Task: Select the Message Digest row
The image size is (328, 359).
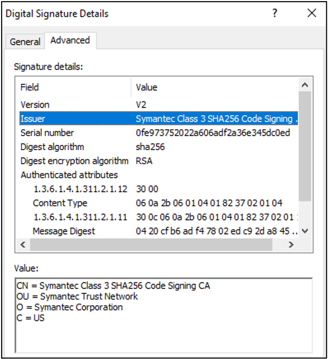Action: [x=159, y=231]
